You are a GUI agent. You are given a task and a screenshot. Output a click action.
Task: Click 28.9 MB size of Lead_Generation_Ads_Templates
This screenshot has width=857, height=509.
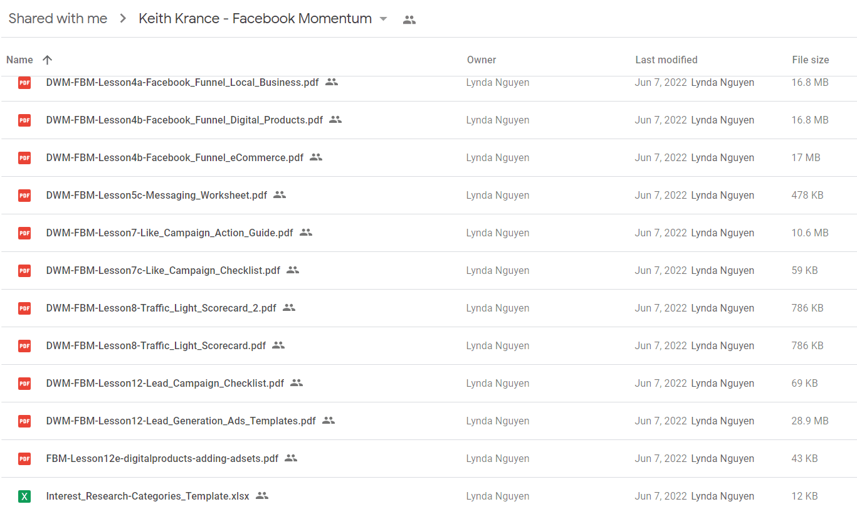(810, 421)
